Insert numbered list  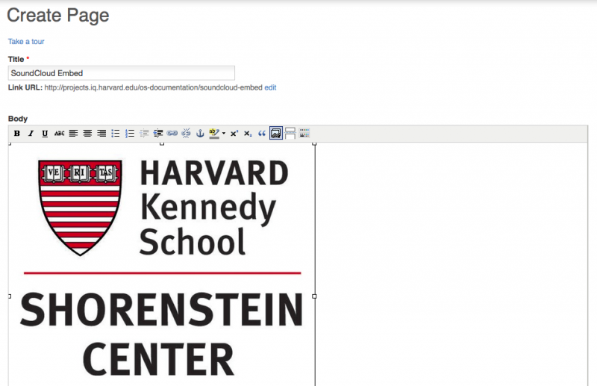click(x=129, y=134)
